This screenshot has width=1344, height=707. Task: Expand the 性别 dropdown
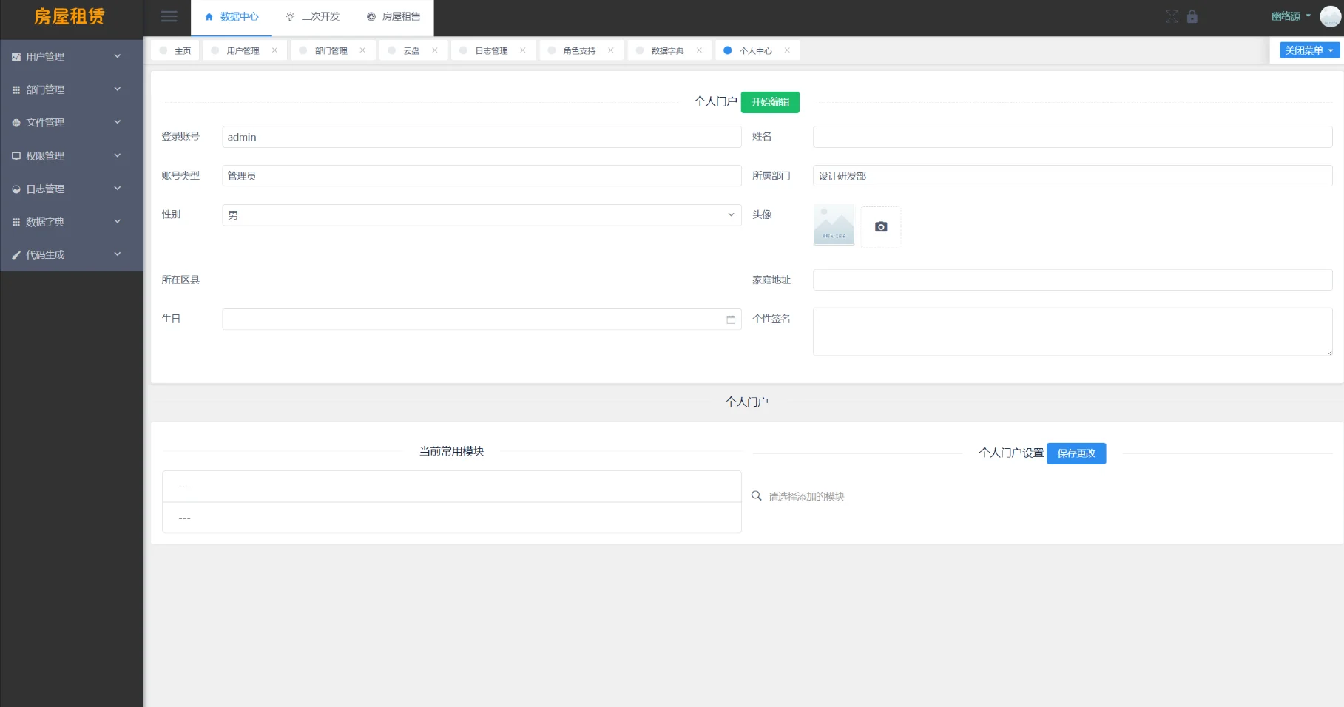[x=729, y=214]
